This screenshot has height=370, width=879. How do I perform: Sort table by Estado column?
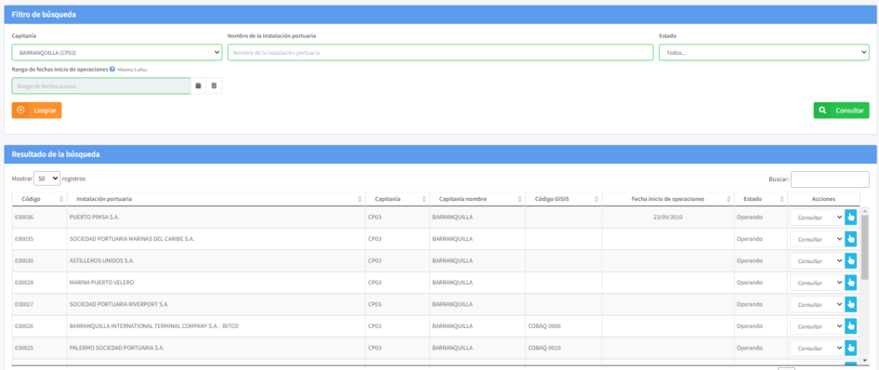[x=761, y=199]
